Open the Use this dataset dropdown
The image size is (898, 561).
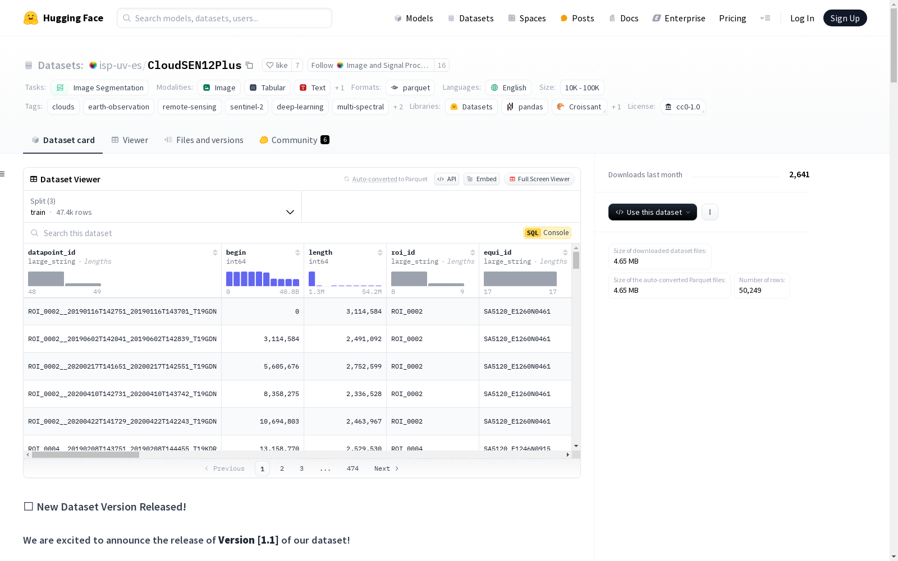point(653,212)
